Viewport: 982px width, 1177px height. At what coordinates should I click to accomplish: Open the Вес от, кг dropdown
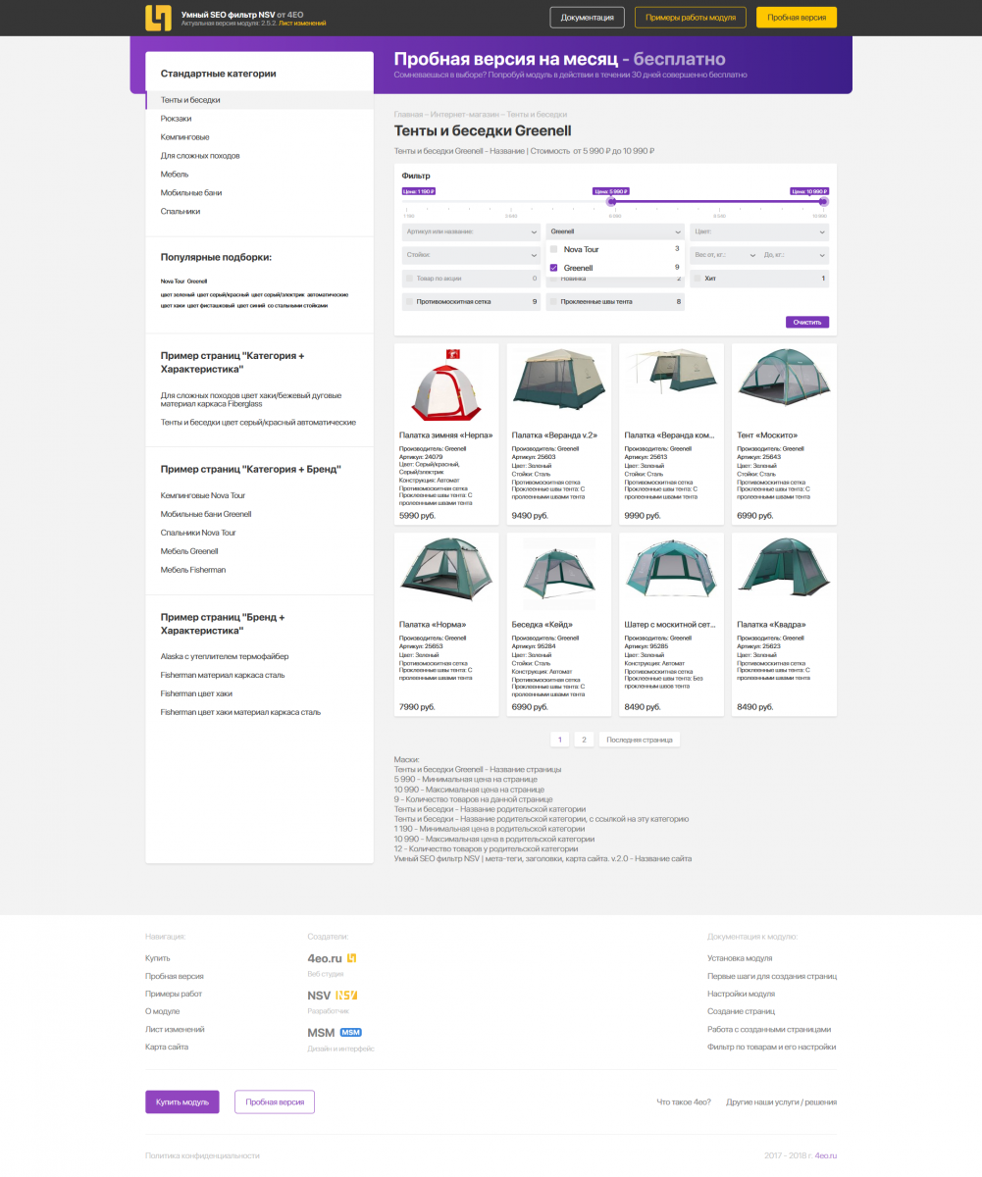[x=724, y=255]
